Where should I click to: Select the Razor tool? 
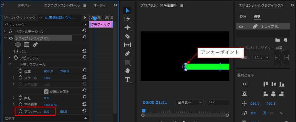(127, 36)
